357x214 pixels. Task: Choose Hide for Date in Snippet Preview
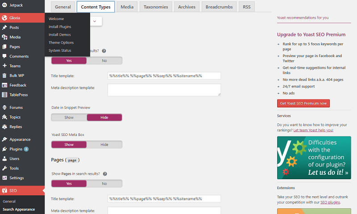click(x=104, y=117)
